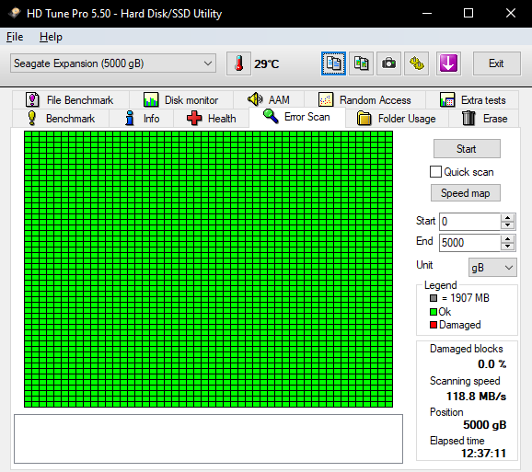Copy info to clipboard toolbar icon

[333, 63]
